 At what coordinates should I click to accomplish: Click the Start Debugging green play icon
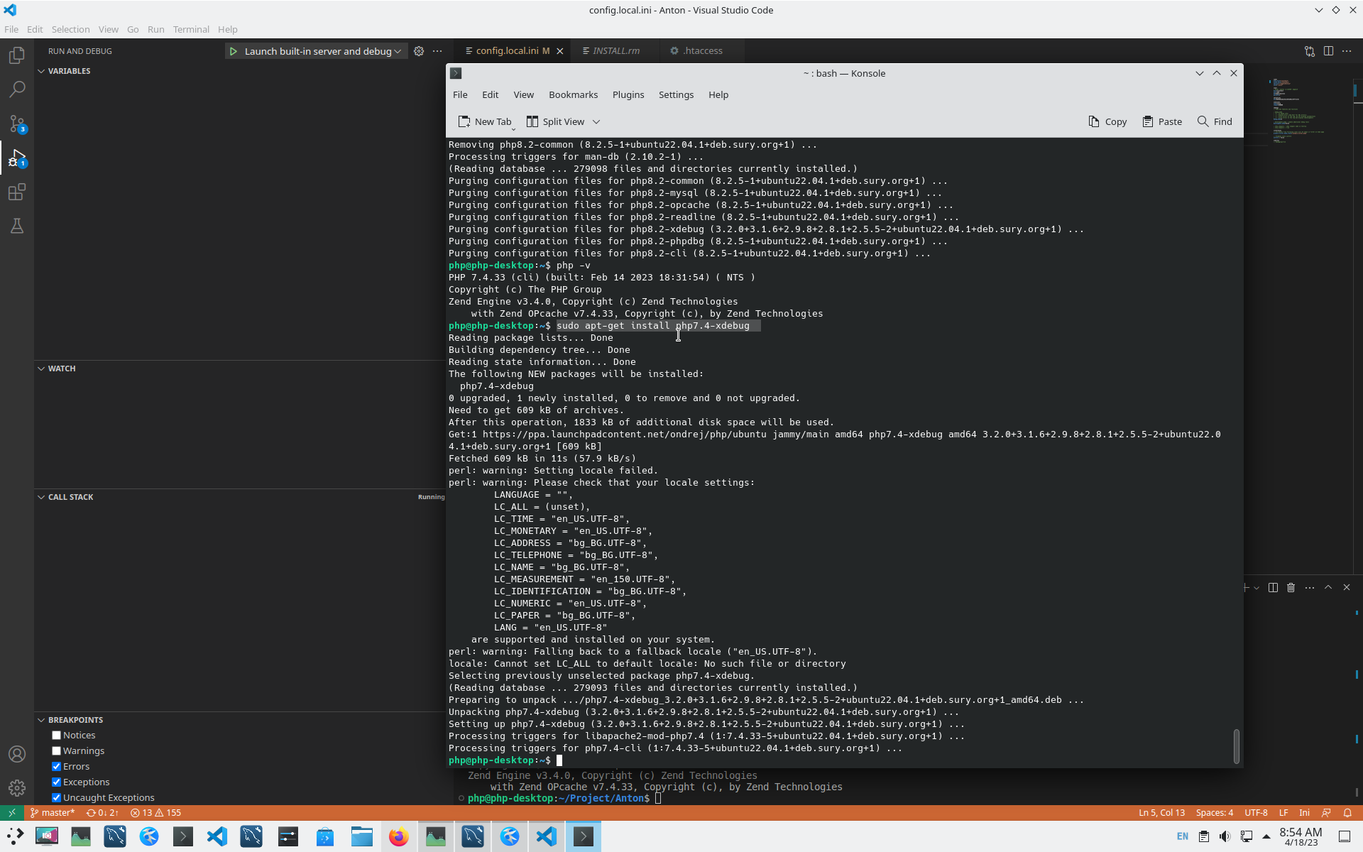coord(234,51)
